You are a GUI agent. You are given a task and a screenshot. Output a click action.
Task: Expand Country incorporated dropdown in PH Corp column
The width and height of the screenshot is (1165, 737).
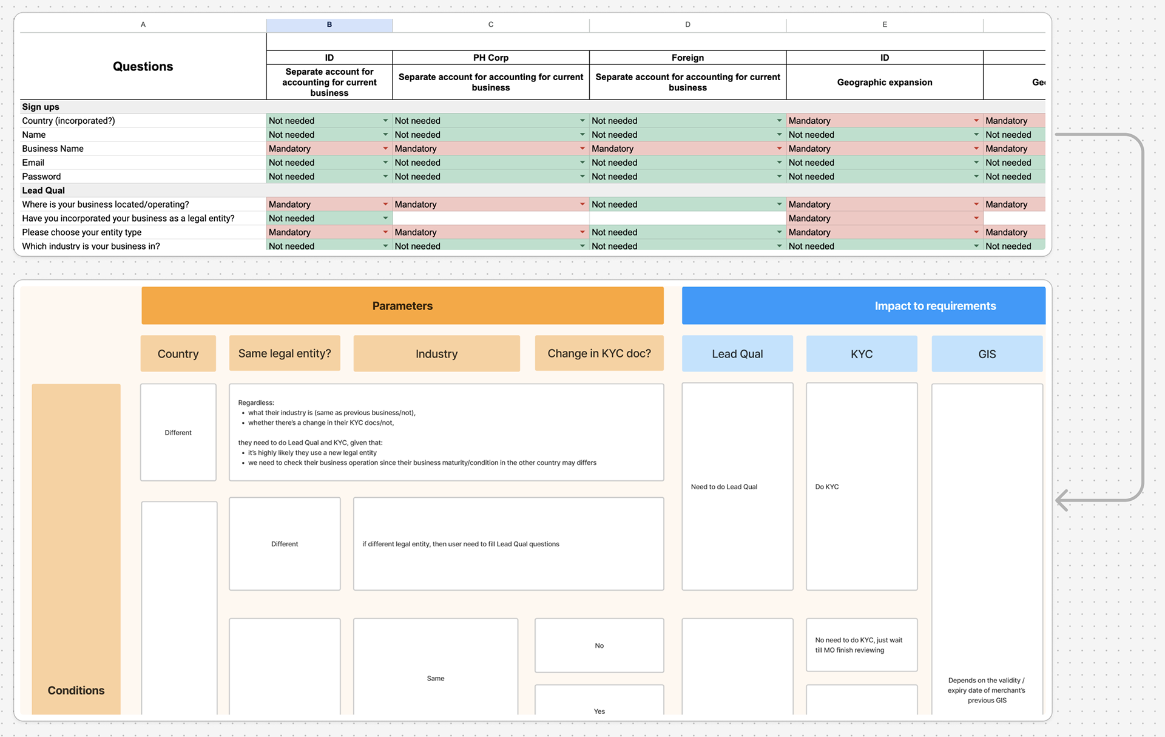point(582,121)
